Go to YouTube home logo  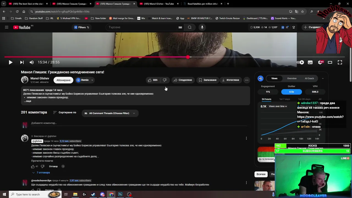click(x=22, y=27)
